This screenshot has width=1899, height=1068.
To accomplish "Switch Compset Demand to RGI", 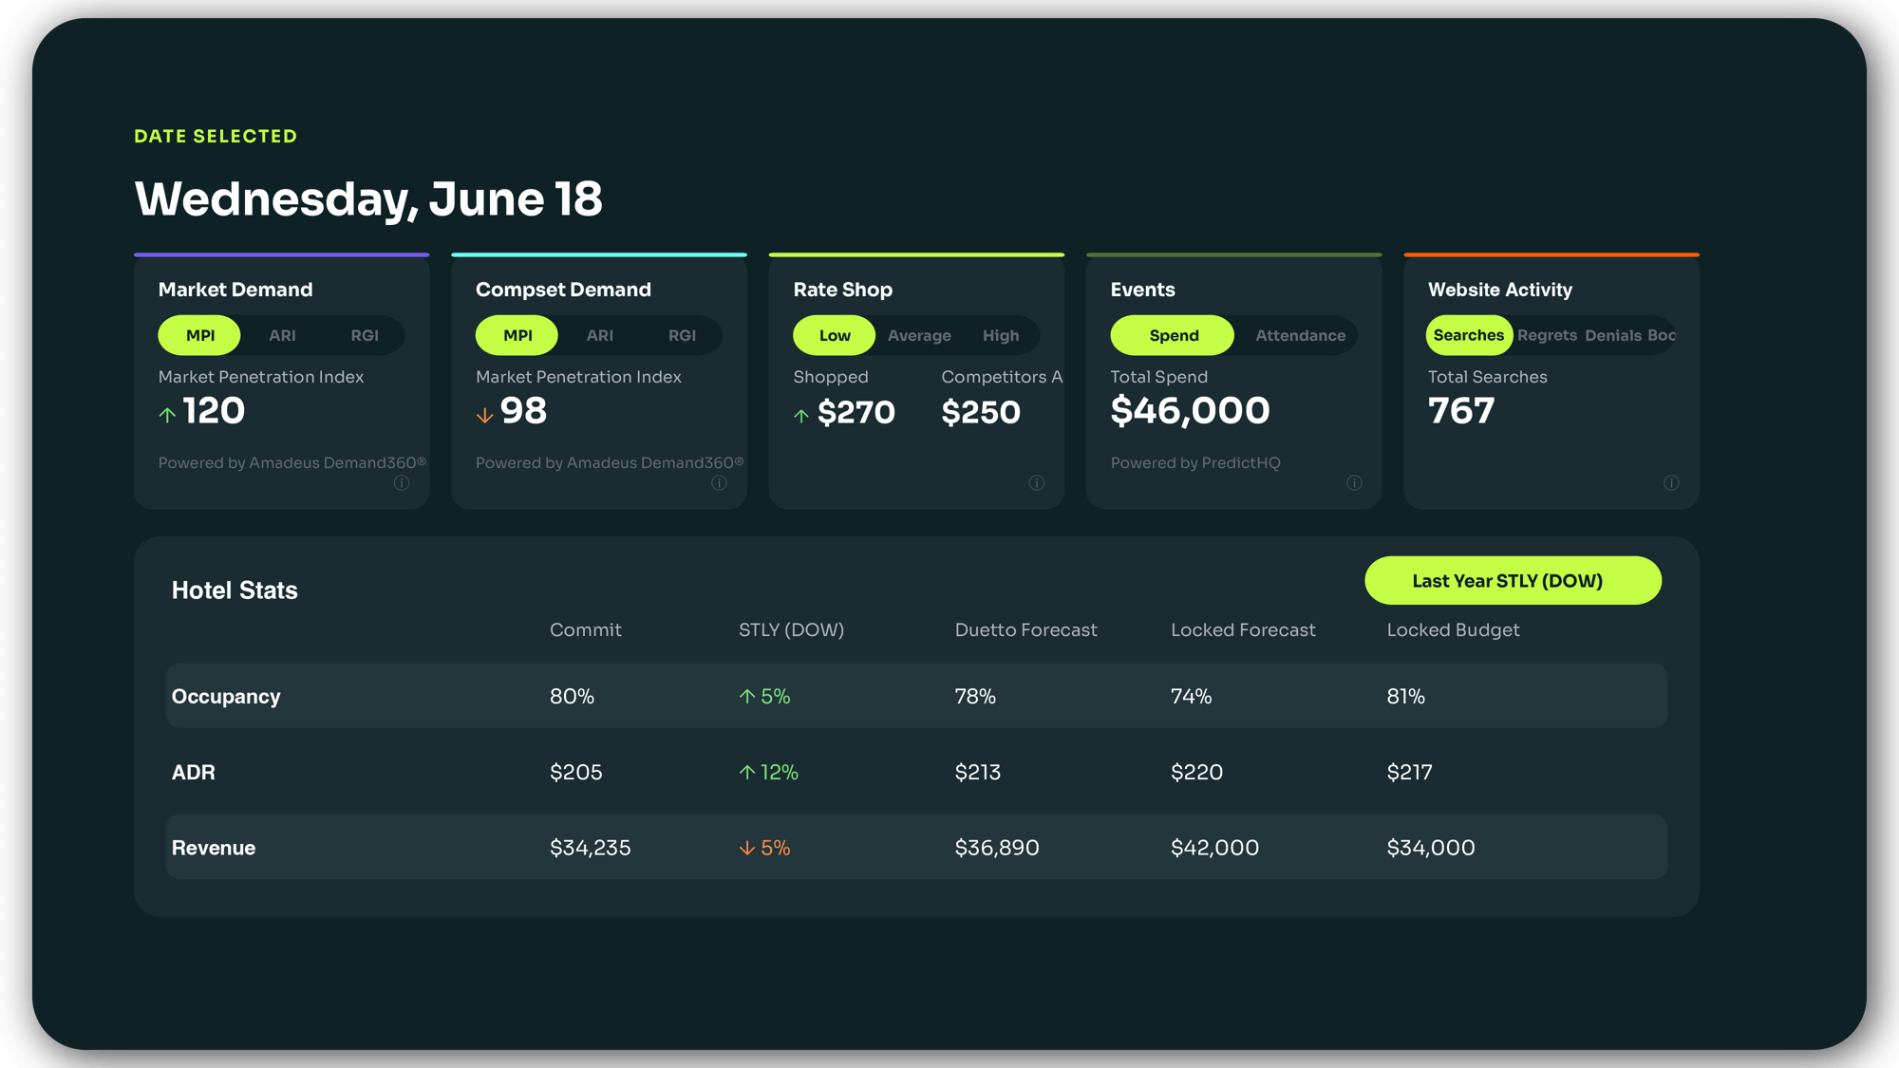I will point(682,335).
